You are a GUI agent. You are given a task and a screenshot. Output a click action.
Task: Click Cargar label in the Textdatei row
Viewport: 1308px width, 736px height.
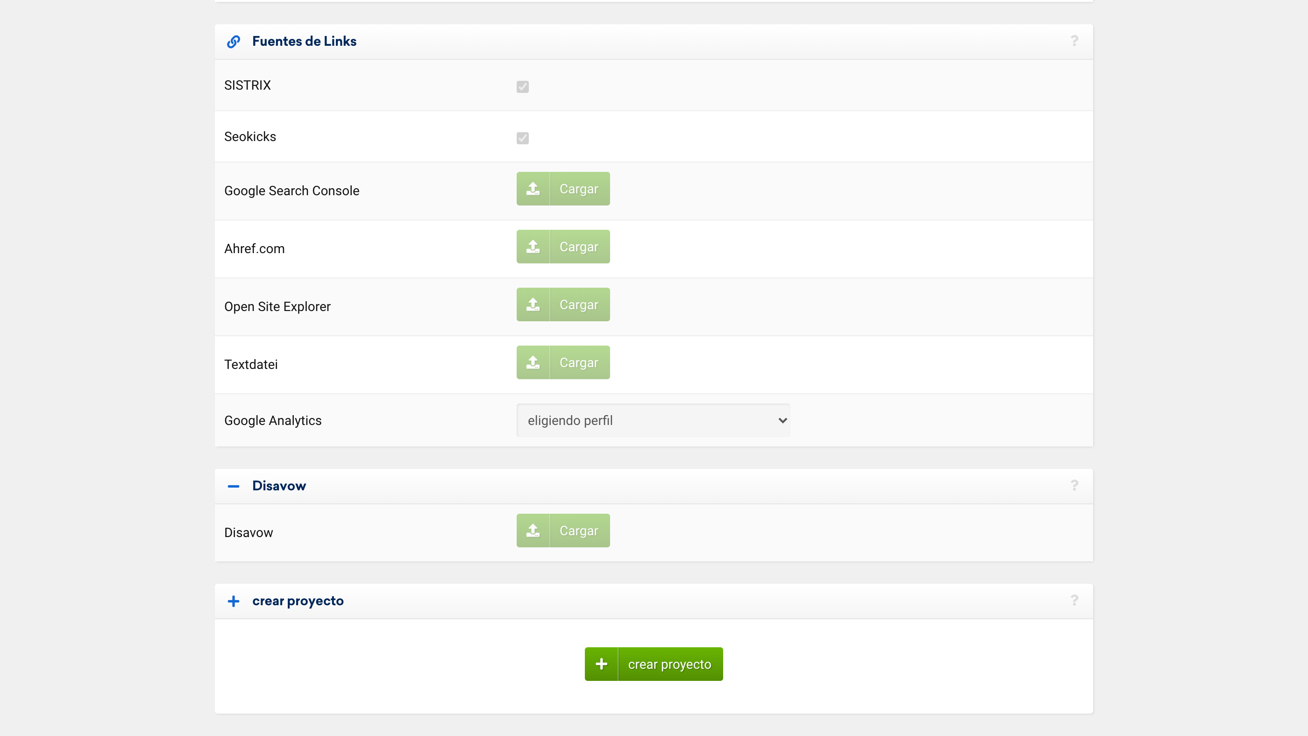579,362
